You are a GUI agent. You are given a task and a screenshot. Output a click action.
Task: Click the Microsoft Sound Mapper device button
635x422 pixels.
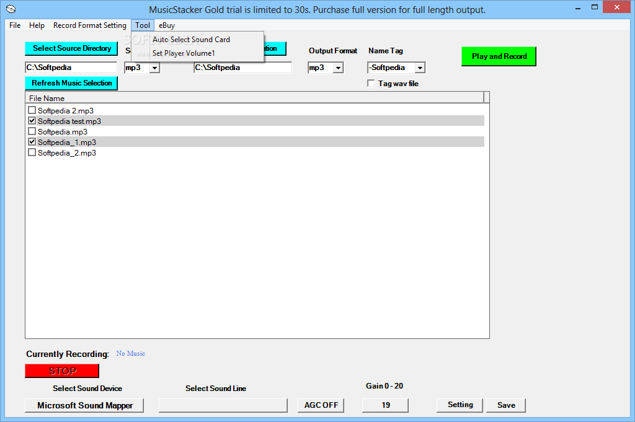[x=84, y=405]
